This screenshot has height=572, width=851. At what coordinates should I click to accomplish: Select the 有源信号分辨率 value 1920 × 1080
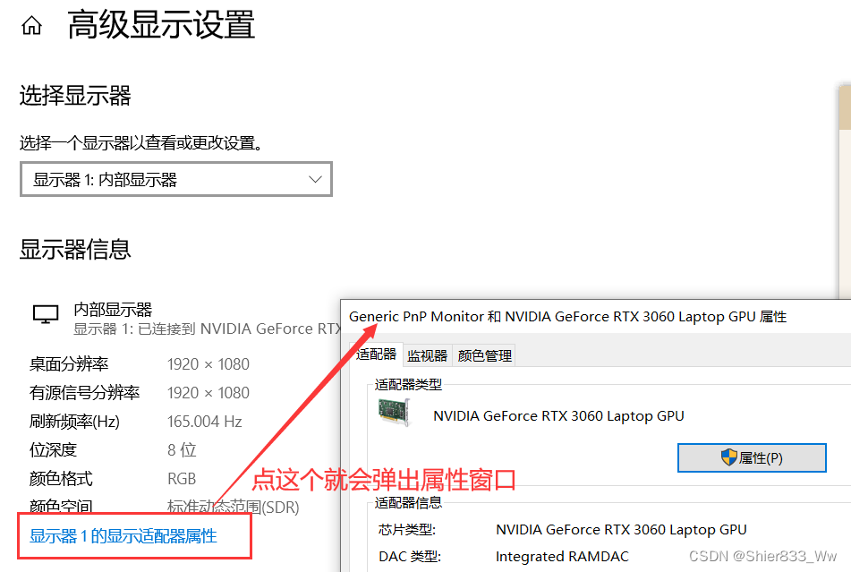208,393
